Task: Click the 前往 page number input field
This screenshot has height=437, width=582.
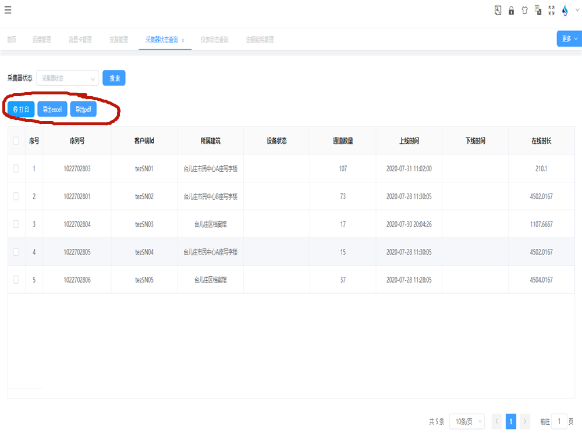Action: 559,421
